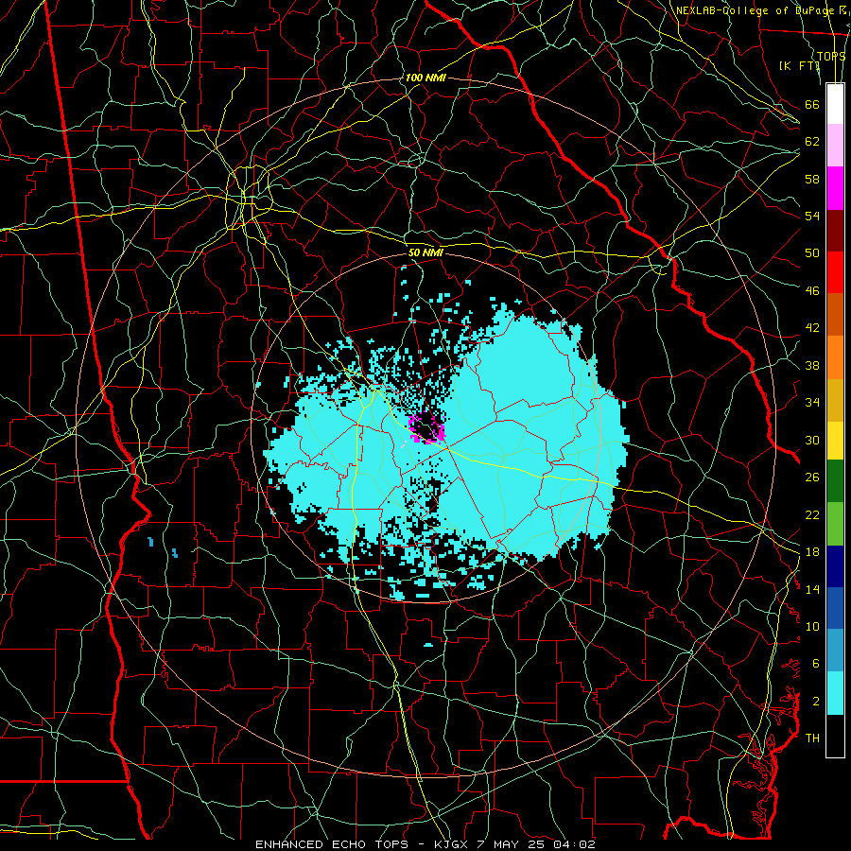Select the 22 legend scale label
This screenshot has width=851, height=851.
pyautogui.click(x=812, y=514)
